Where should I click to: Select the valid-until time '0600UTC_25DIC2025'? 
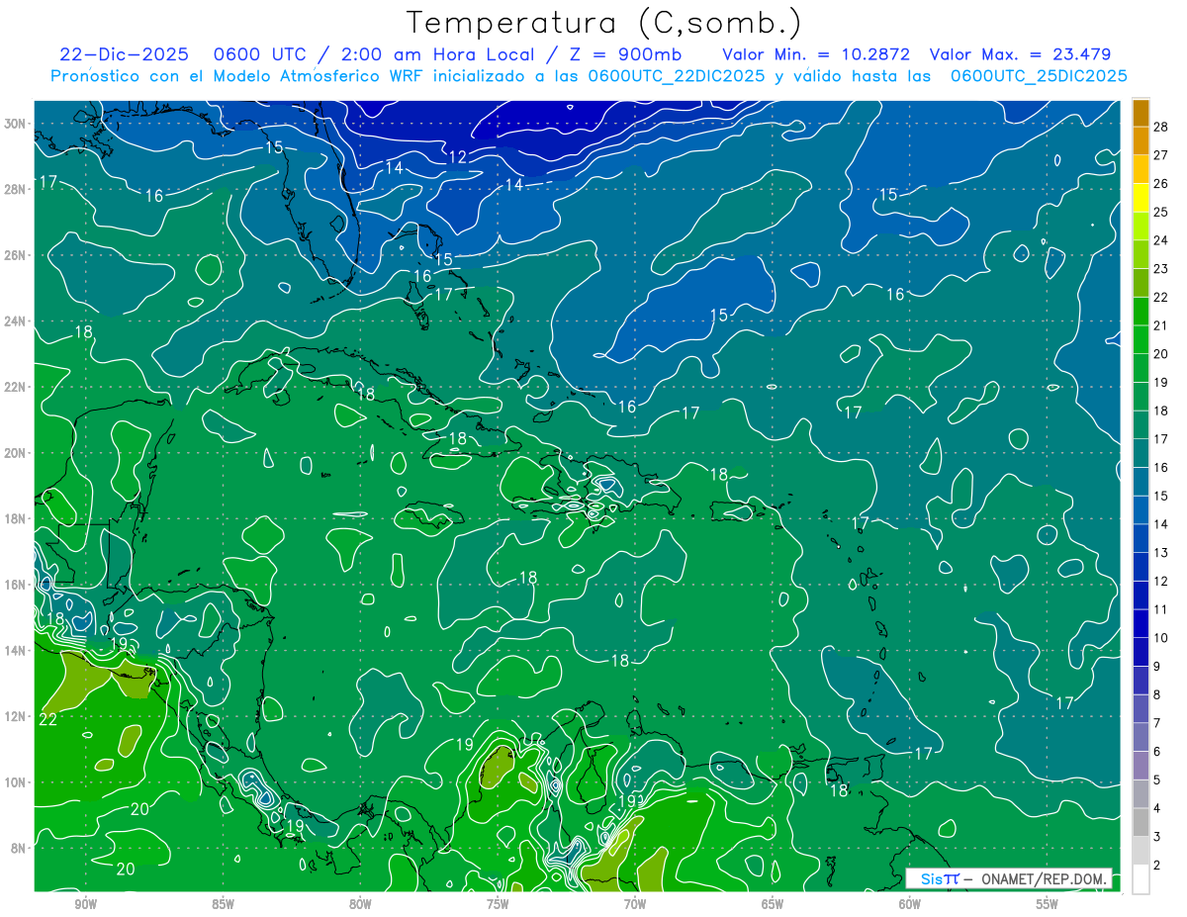click(1038, 76)
